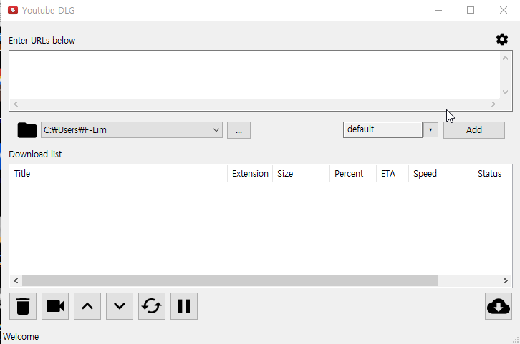Click the download list scroll right arrow
The image size is (520, 344).
click(x=506, y=281)
